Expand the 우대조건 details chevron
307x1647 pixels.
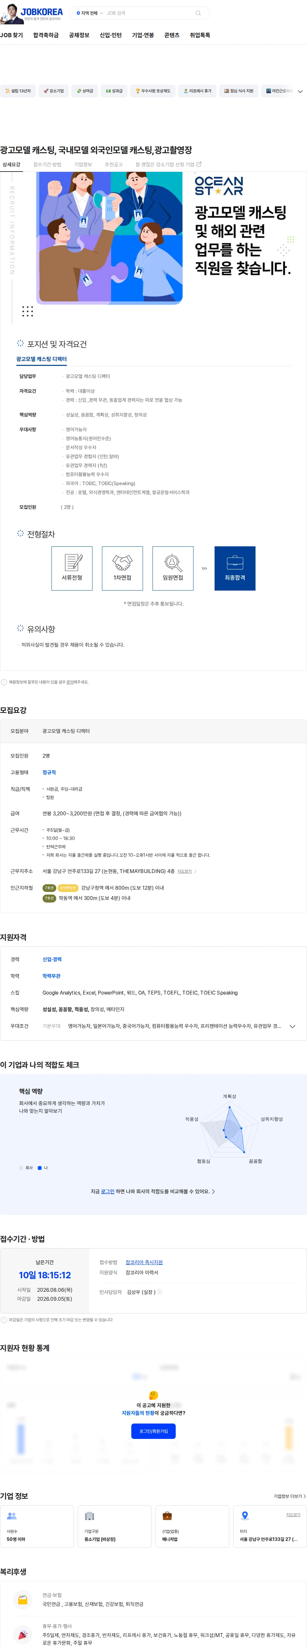click(292, 1026)
